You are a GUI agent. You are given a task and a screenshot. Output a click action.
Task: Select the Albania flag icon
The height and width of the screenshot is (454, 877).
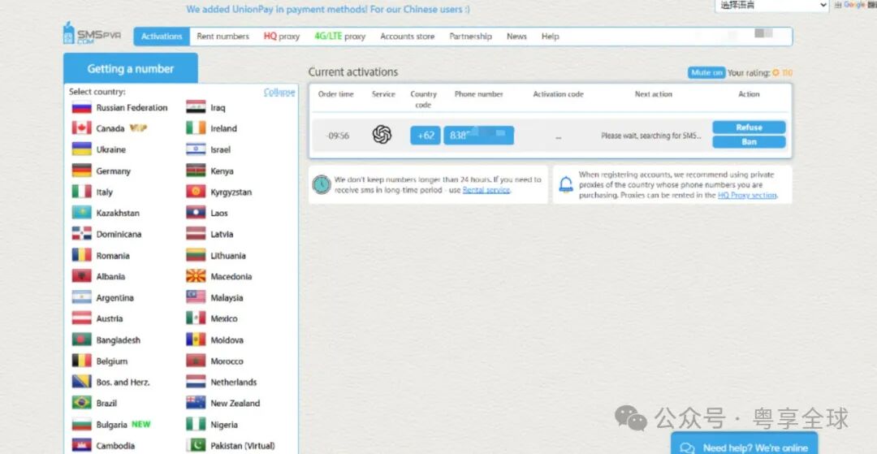[x=82, y=276]
